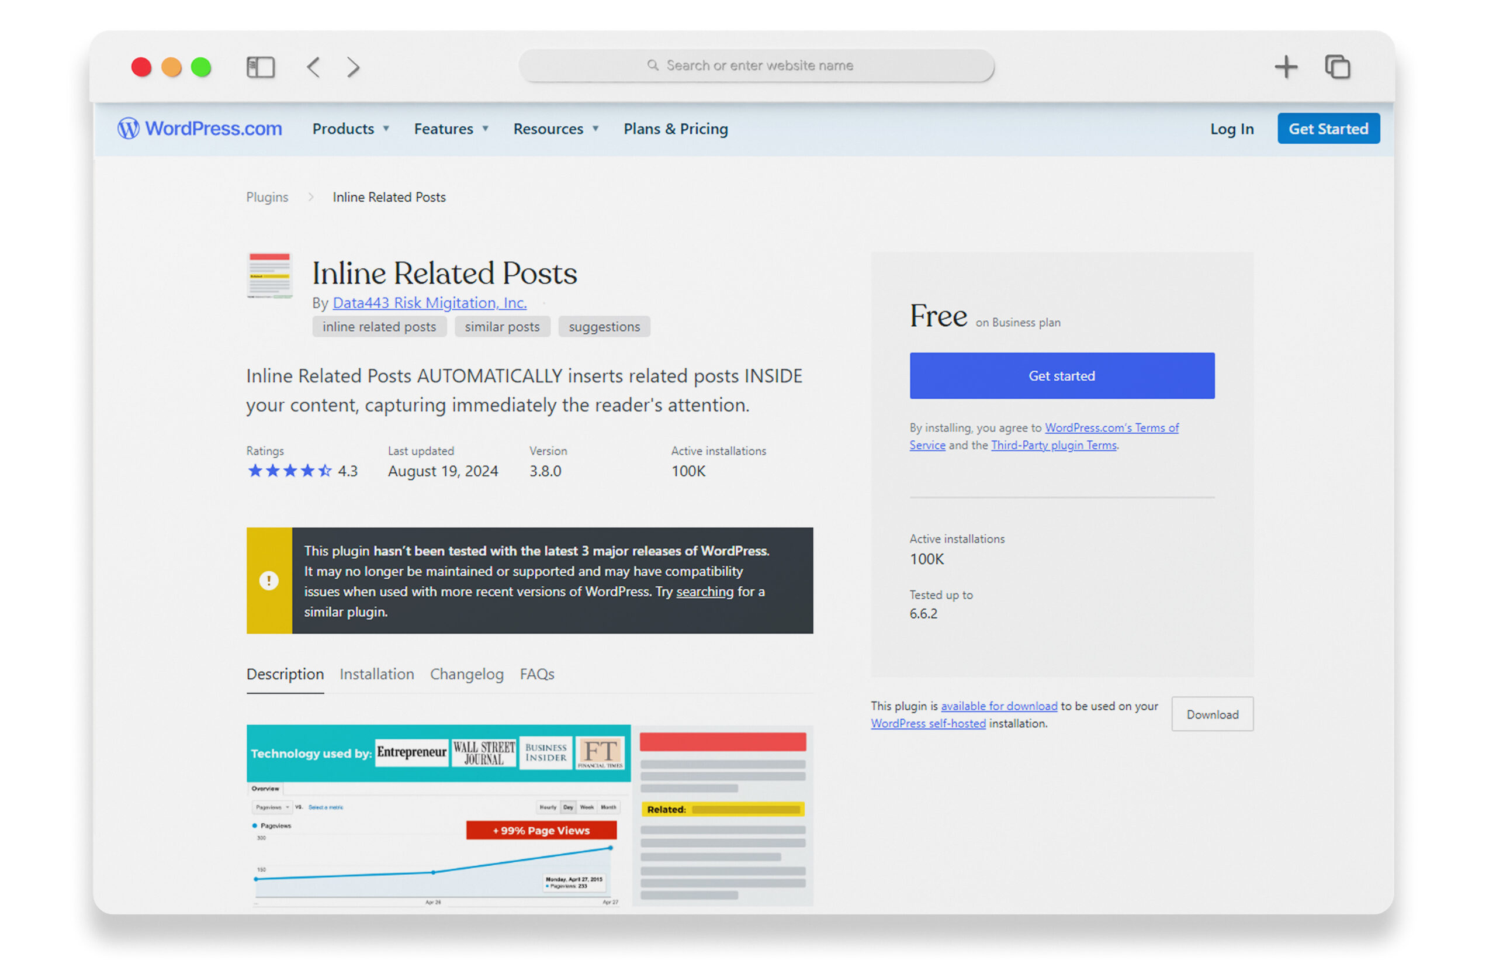Click the Inline Related Posts plugin icon
1496x964 pixels.
tap(269, 275)
